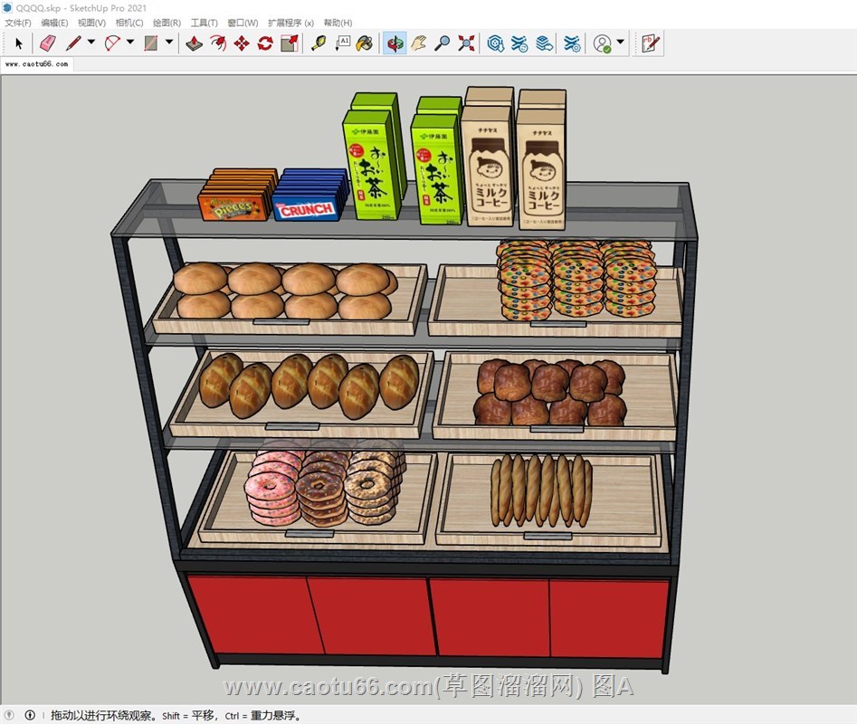Open the account user dropdown arrow
The width and height of the screenshot is (857, 724).
621,43
